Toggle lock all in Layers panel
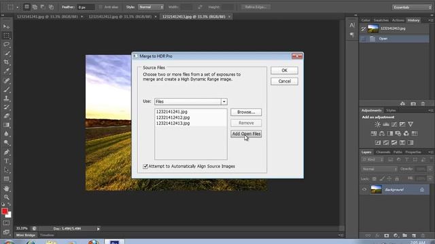Image resolution: width=435 pixels, height=244 pixels. pyautogui.click(x=397, y=179)
